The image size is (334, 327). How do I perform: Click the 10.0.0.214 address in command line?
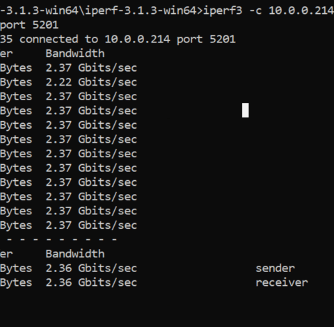coord(301,10)
